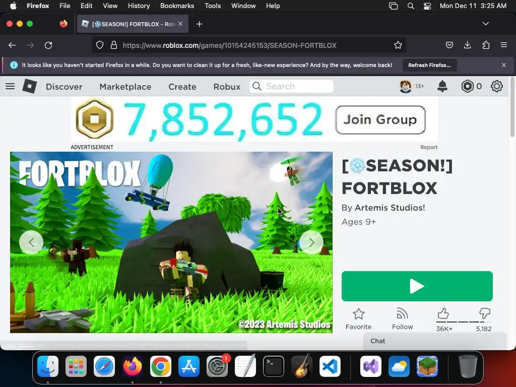Focus the Roblox Search field
The height and width of the screenshot is (387, 516).
291,86
